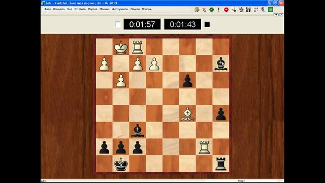Open the Вид menu

pyautogui.click(x=70, y=9)
